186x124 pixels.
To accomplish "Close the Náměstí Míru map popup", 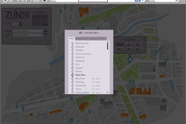I will pos(144,39).
